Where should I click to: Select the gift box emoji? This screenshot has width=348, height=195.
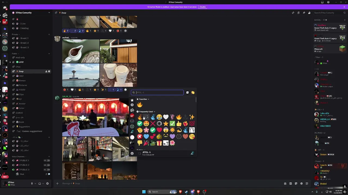coord(159,143)
